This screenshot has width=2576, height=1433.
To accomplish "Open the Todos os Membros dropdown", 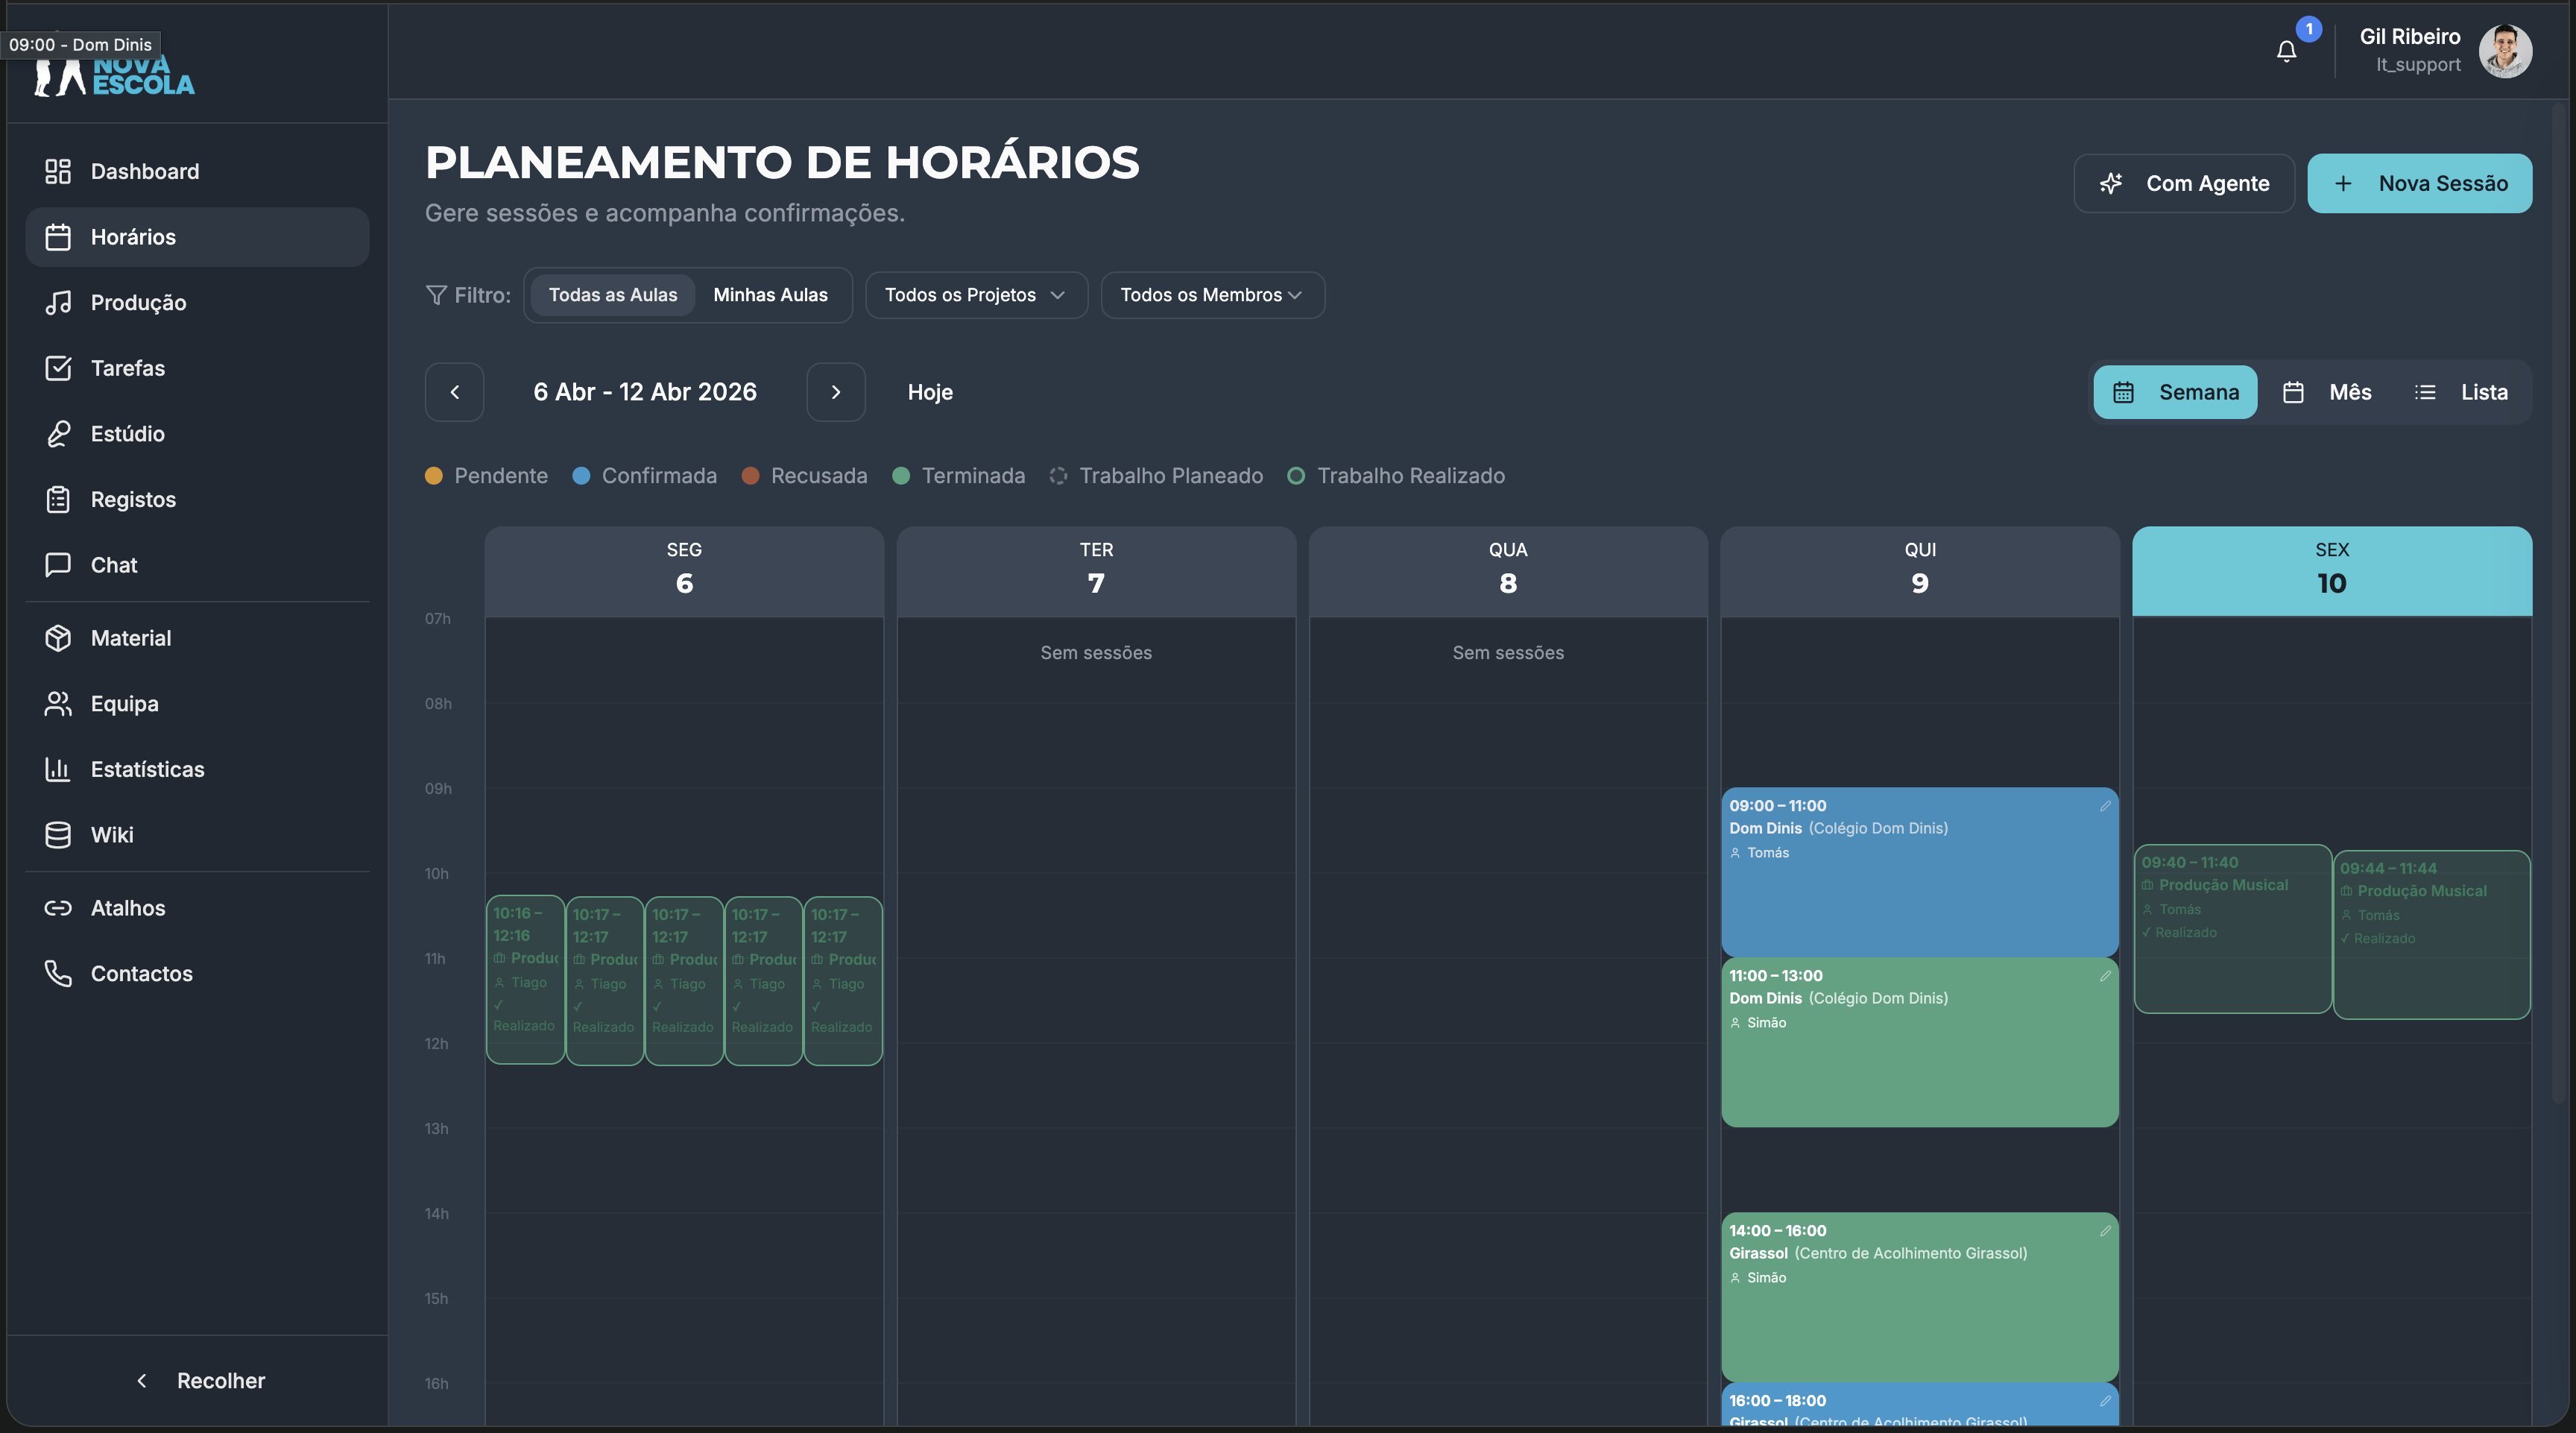I will coord(1212,295).
